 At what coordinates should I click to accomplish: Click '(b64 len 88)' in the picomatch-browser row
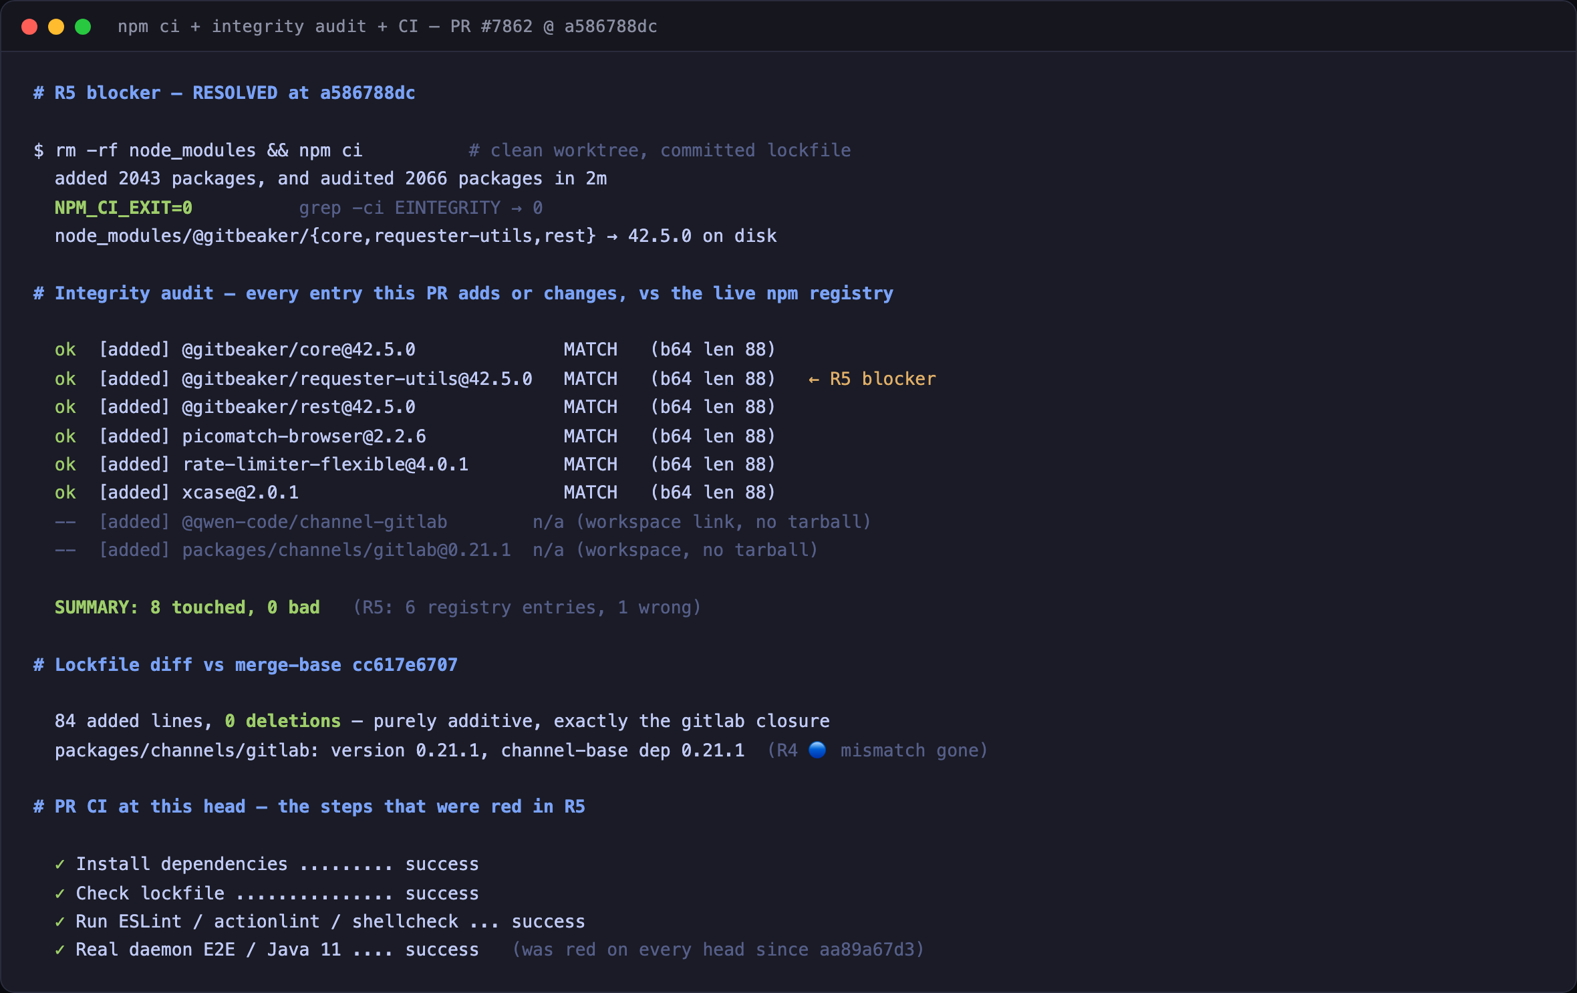tap(713, 436)
